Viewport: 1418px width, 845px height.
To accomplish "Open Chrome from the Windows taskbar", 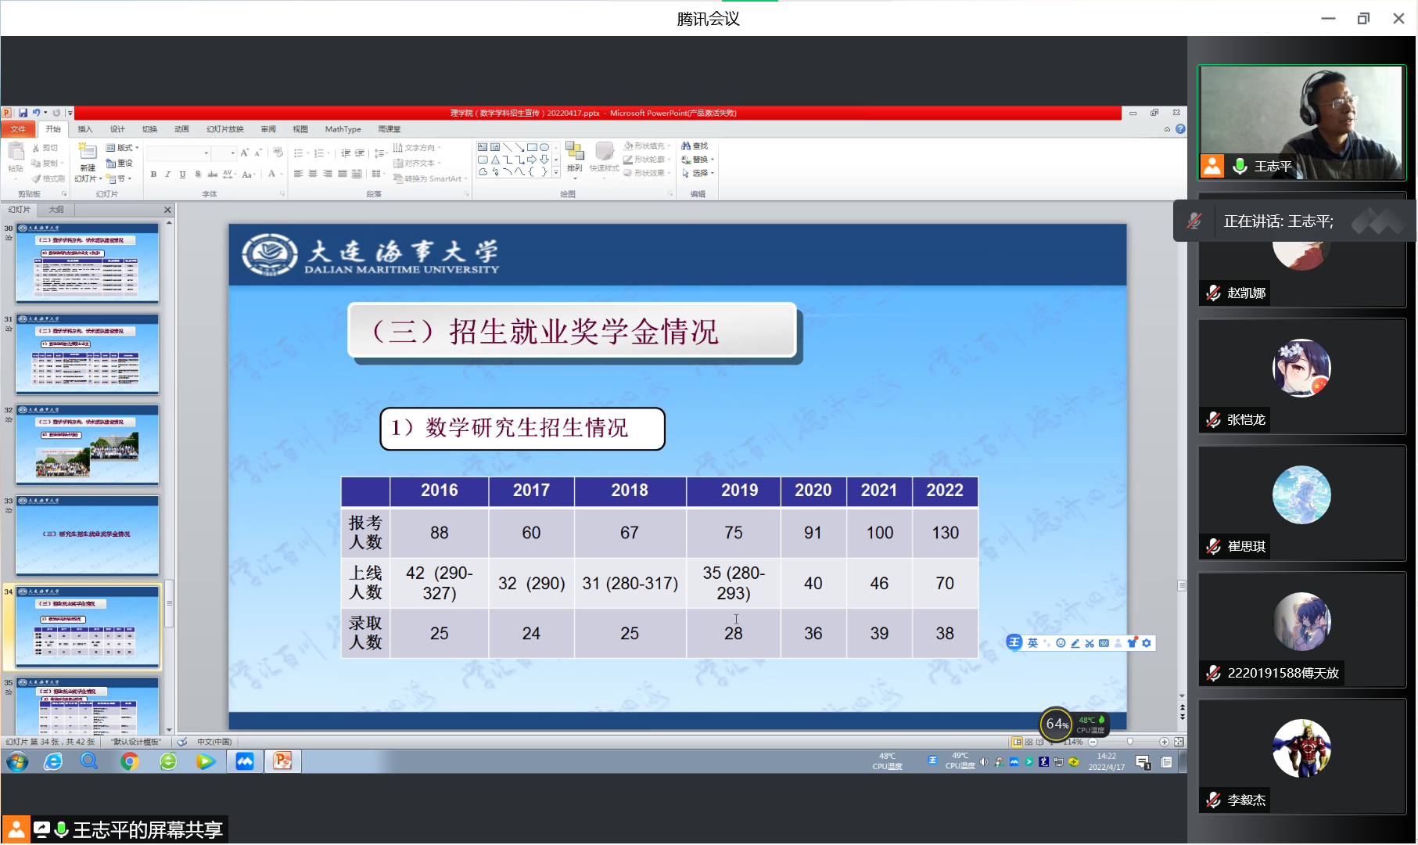I will click(129, 761).
